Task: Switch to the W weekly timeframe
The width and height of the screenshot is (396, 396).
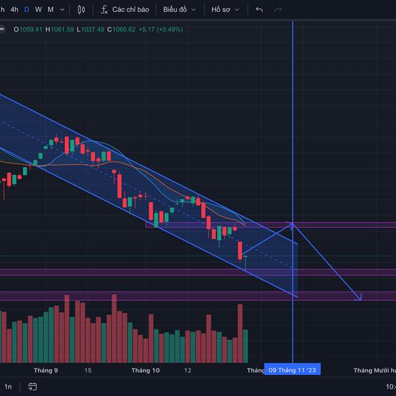Action: tap(38, 10)
